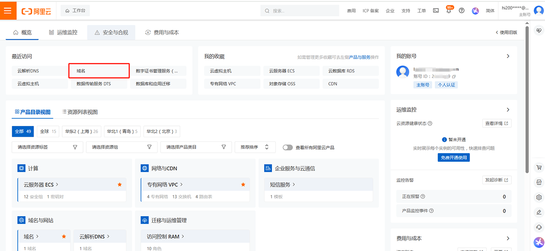Select the 全球 15 region filter
This screenshot has width=545, height=251.
[x=48, y=131]
